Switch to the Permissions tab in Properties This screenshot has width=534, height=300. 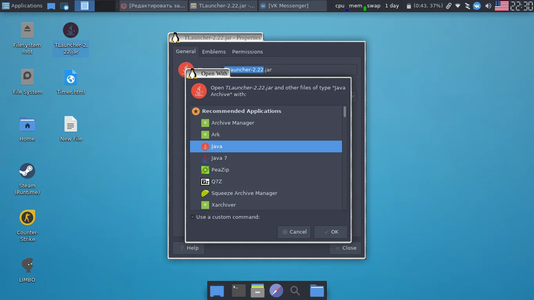pyautogui.click(x=247, y=52)
